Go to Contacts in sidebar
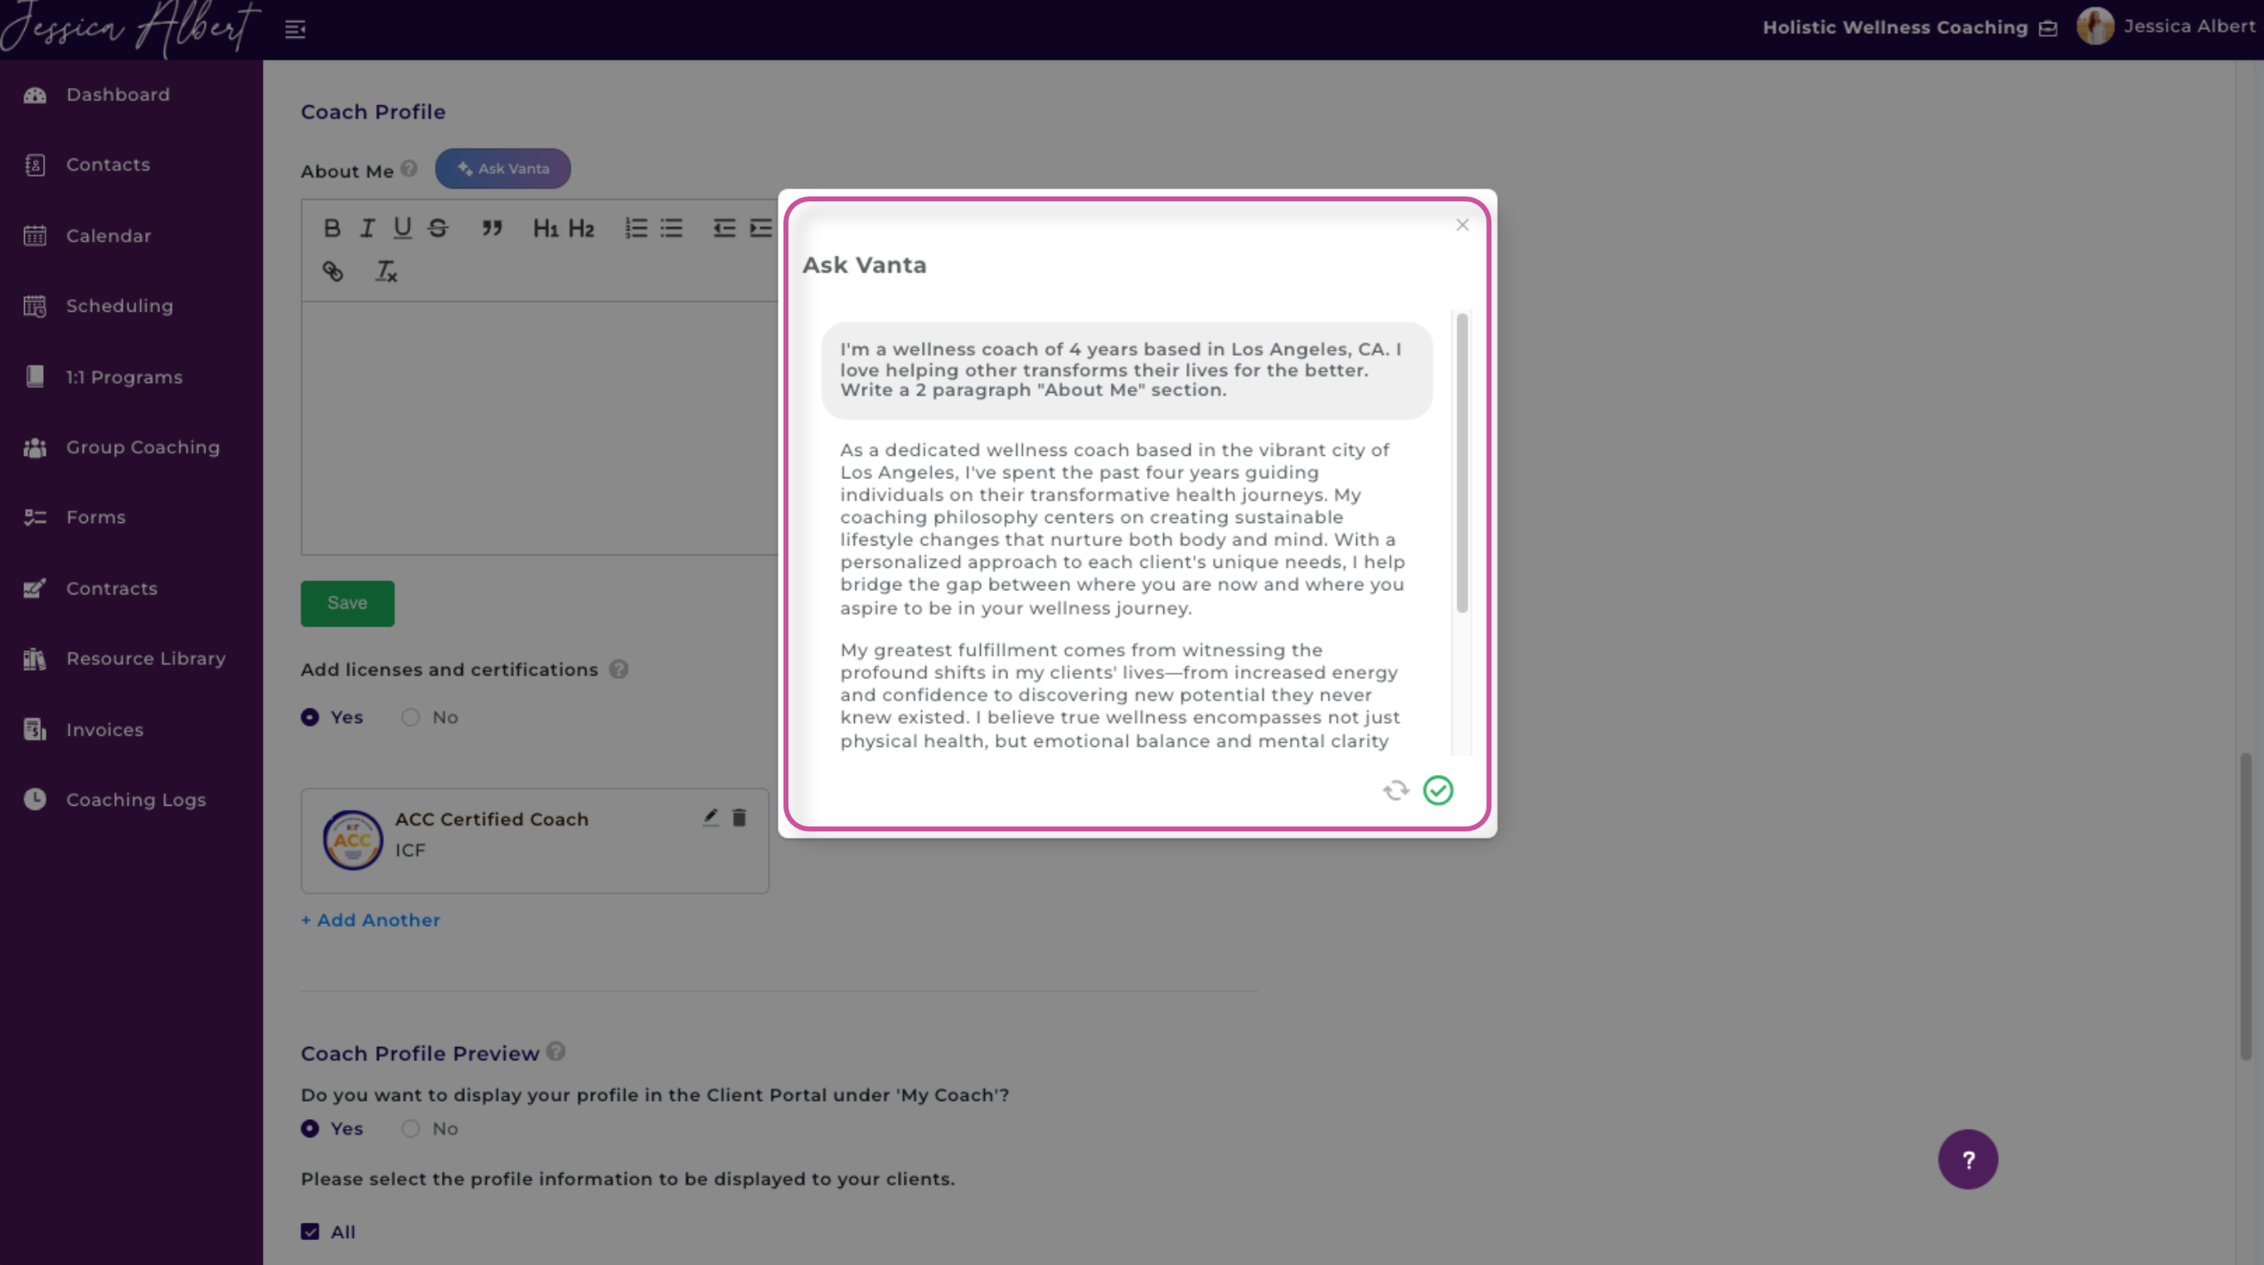Image resolution: width=2264 pixels, height=1265 pixels. 108,164
